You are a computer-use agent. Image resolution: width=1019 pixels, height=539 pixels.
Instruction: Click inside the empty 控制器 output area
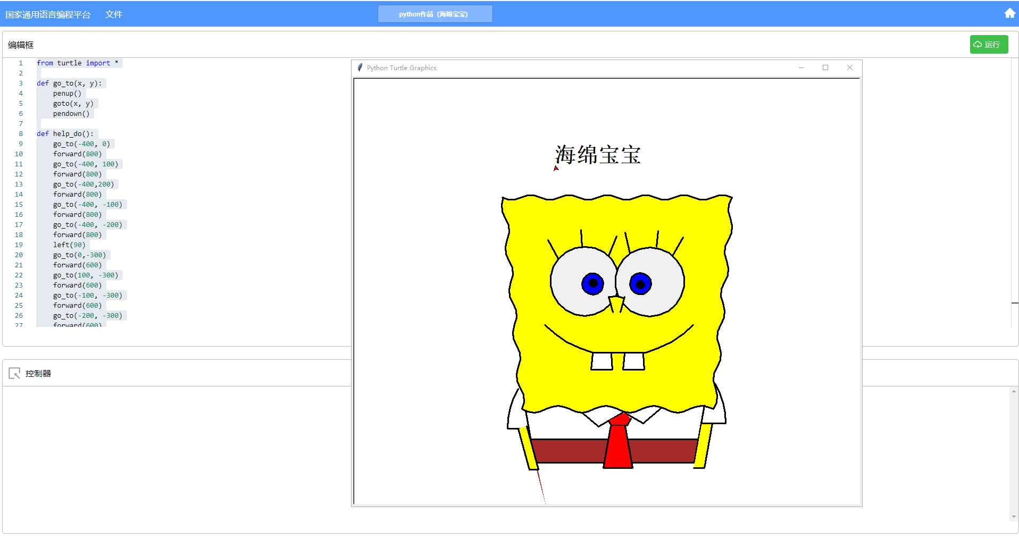[176, 457]
